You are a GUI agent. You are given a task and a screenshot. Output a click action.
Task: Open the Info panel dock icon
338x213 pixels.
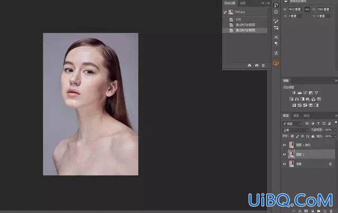coord(276,12)
